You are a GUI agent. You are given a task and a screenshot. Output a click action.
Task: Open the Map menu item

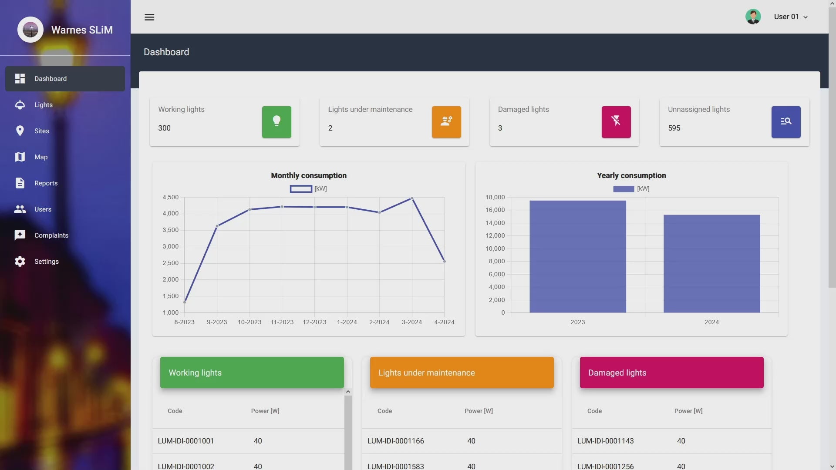65,157
